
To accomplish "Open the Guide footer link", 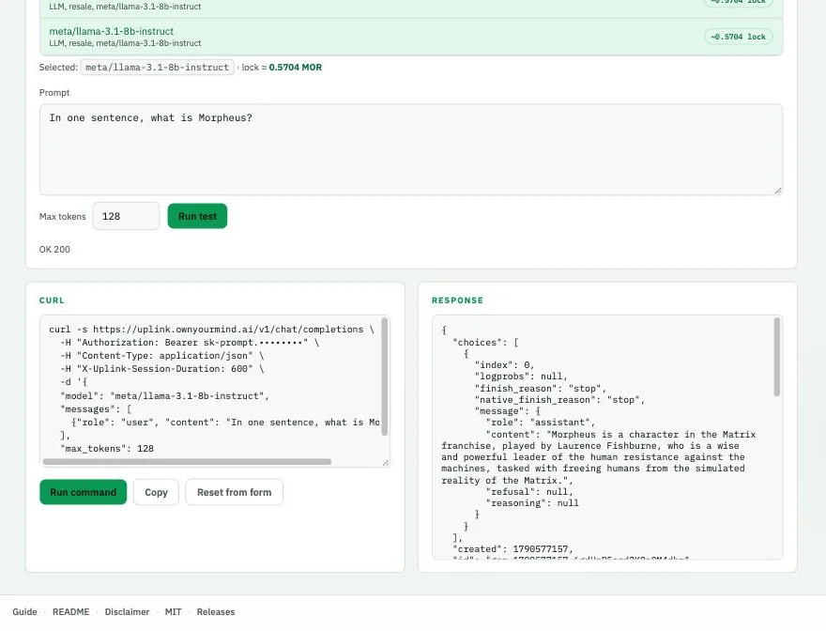I will [24, 611].
